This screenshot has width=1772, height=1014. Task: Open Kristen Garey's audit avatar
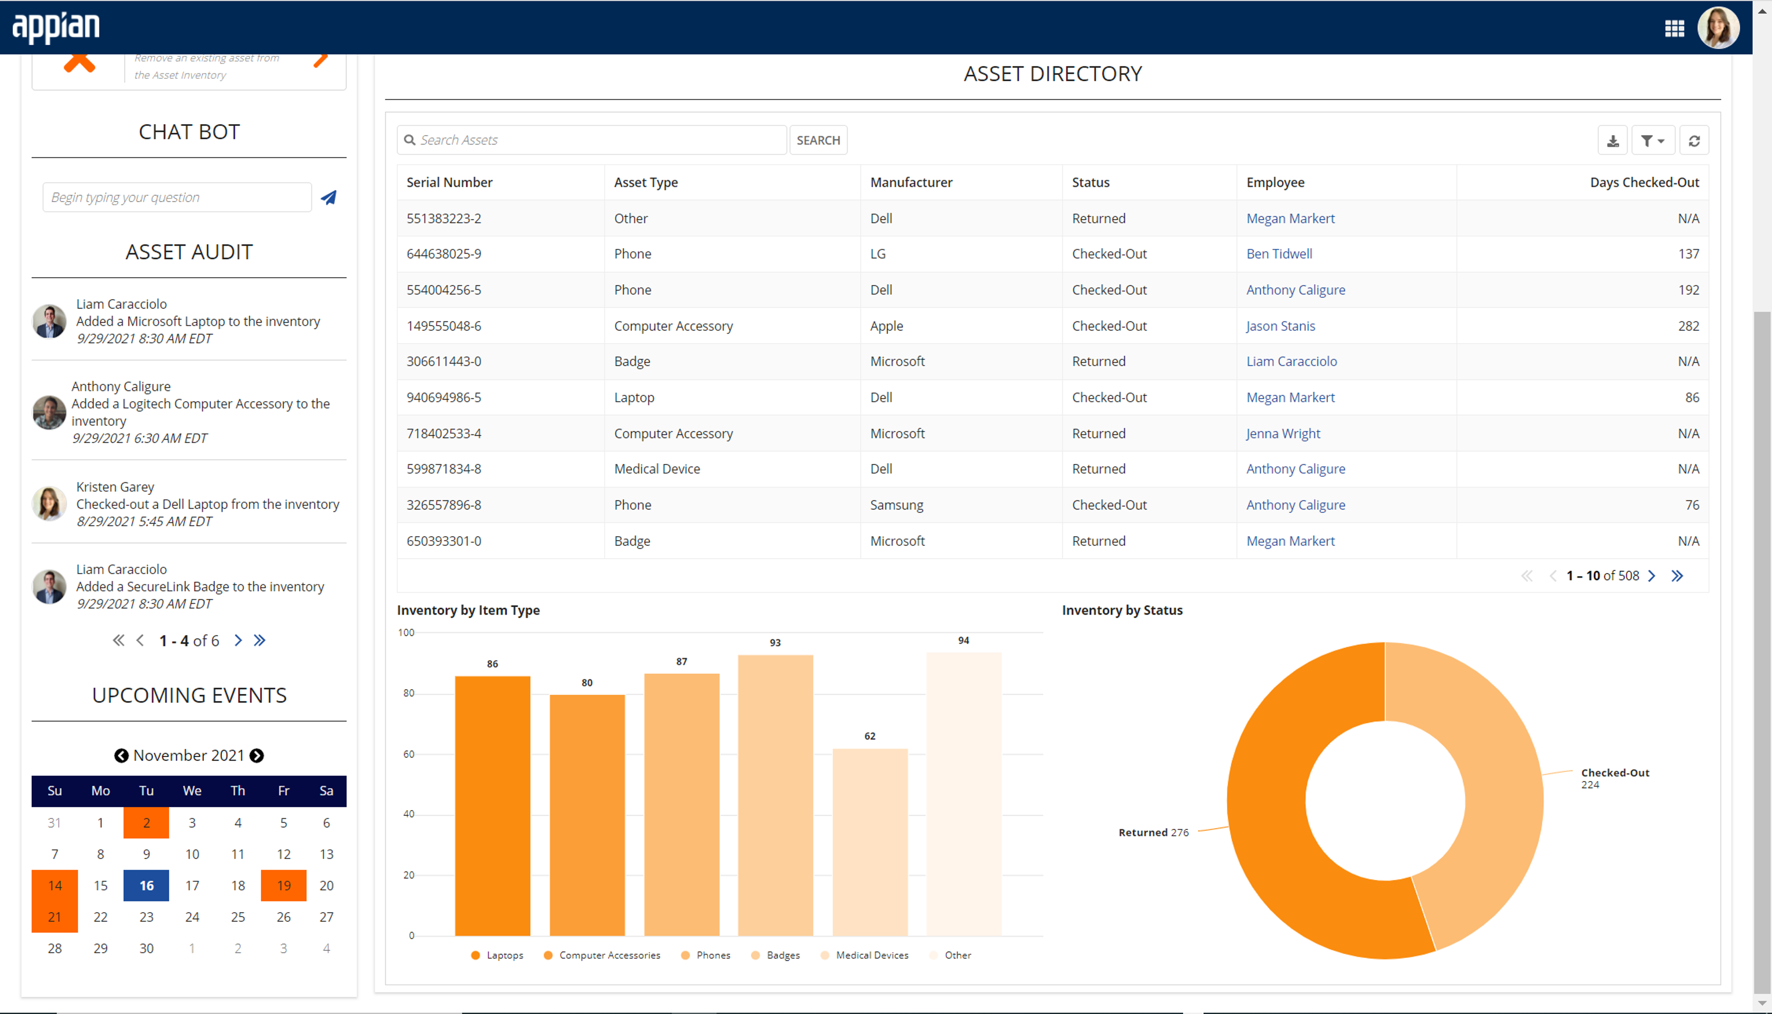point(49,504)
